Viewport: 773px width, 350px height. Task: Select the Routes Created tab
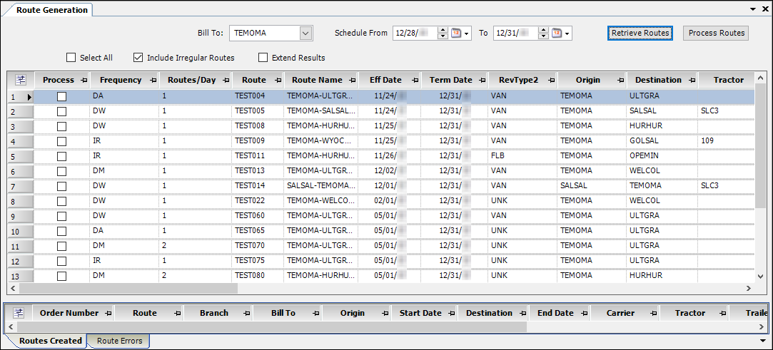50,341
